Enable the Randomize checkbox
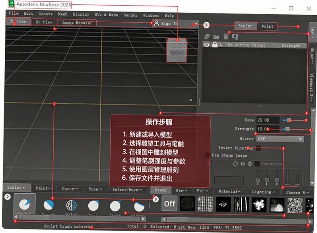This screenshot has height=233, width=317. click(x=257, y=164)
